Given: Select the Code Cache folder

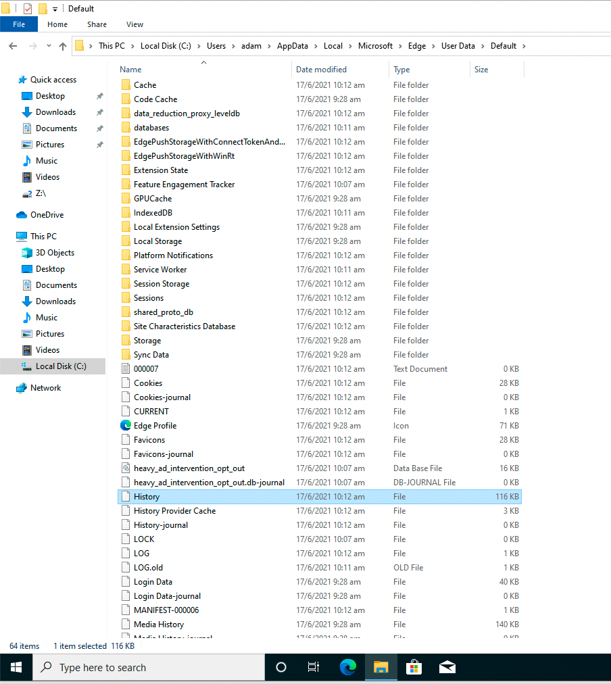Looking at the screenshot, I should [x=155, y=99].
